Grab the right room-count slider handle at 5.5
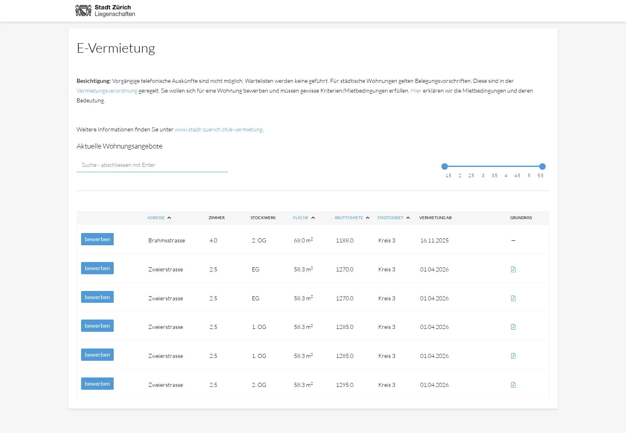Screen dimensions: 626x433 coord(542,167)
